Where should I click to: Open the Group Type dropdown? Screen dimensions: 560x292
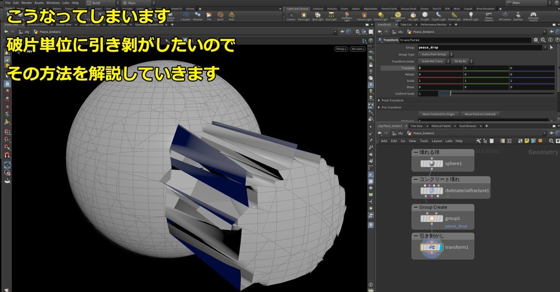(x=434, y=54)
